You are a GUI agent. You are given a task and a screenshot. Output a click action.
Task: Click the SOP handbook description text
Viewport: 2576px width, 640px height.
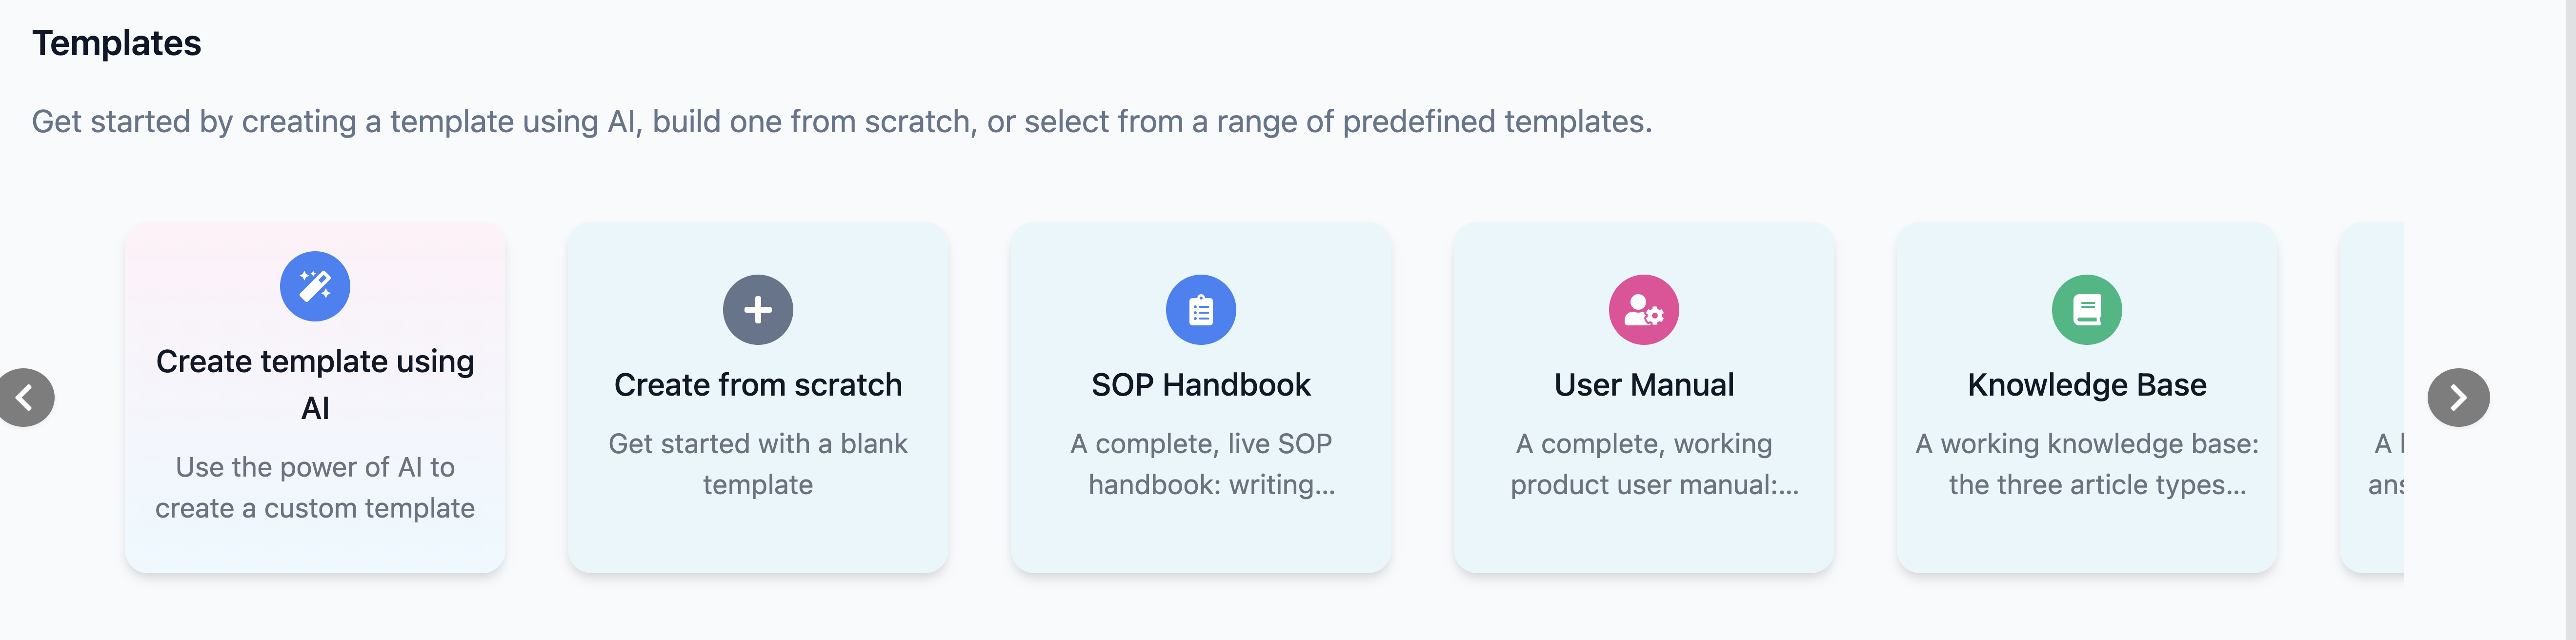click(1201, 464)
